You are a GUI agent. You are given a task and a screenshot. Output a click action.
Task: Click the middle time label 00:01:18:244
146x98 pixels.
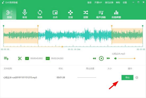pos(74,50)
